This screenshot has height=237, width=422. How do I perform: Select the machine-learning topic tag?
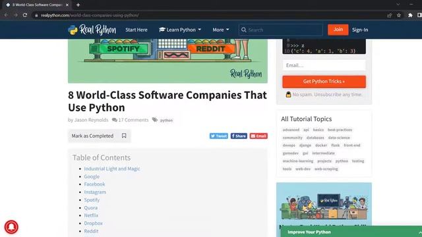pos(298,161)
